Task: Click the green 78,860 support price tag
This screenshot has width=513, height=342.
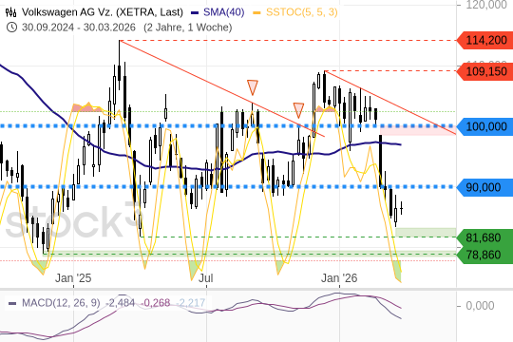Action: pyautogui.click(x=485, y=255)
